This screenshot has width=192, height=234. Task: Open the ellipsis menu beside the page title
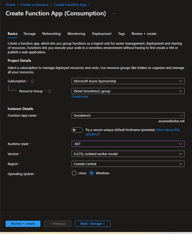pos(114,13)
